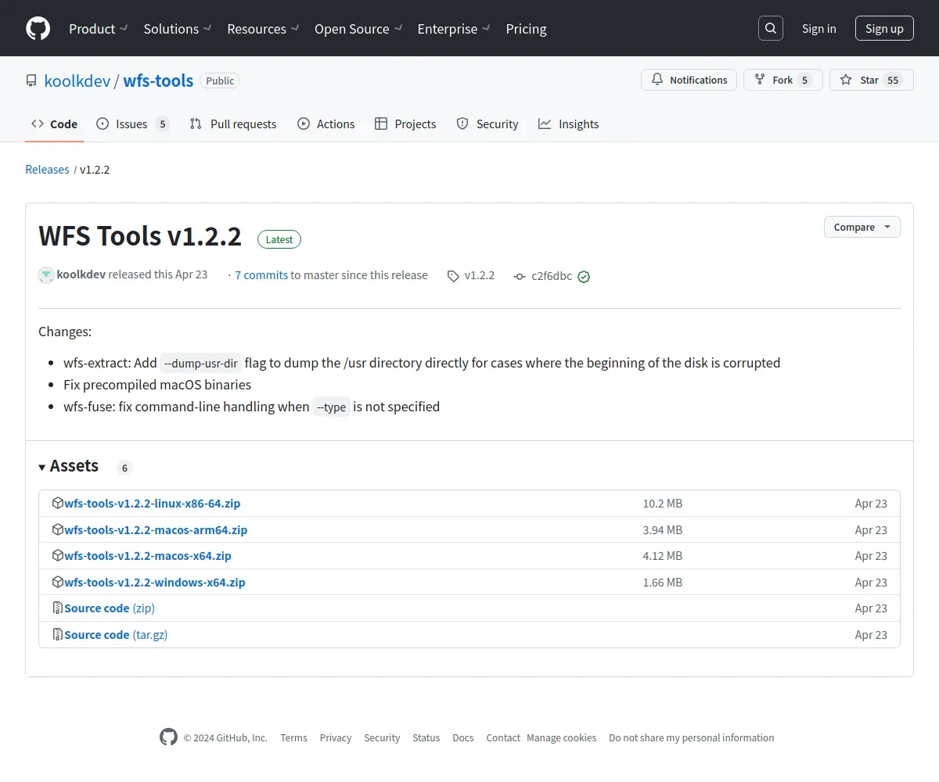Download wfs-tools-v1.2.2-windows-x64.zip
Image resolution: width=939 pixels, height=782 pixels.
click(x=155, y=583)
